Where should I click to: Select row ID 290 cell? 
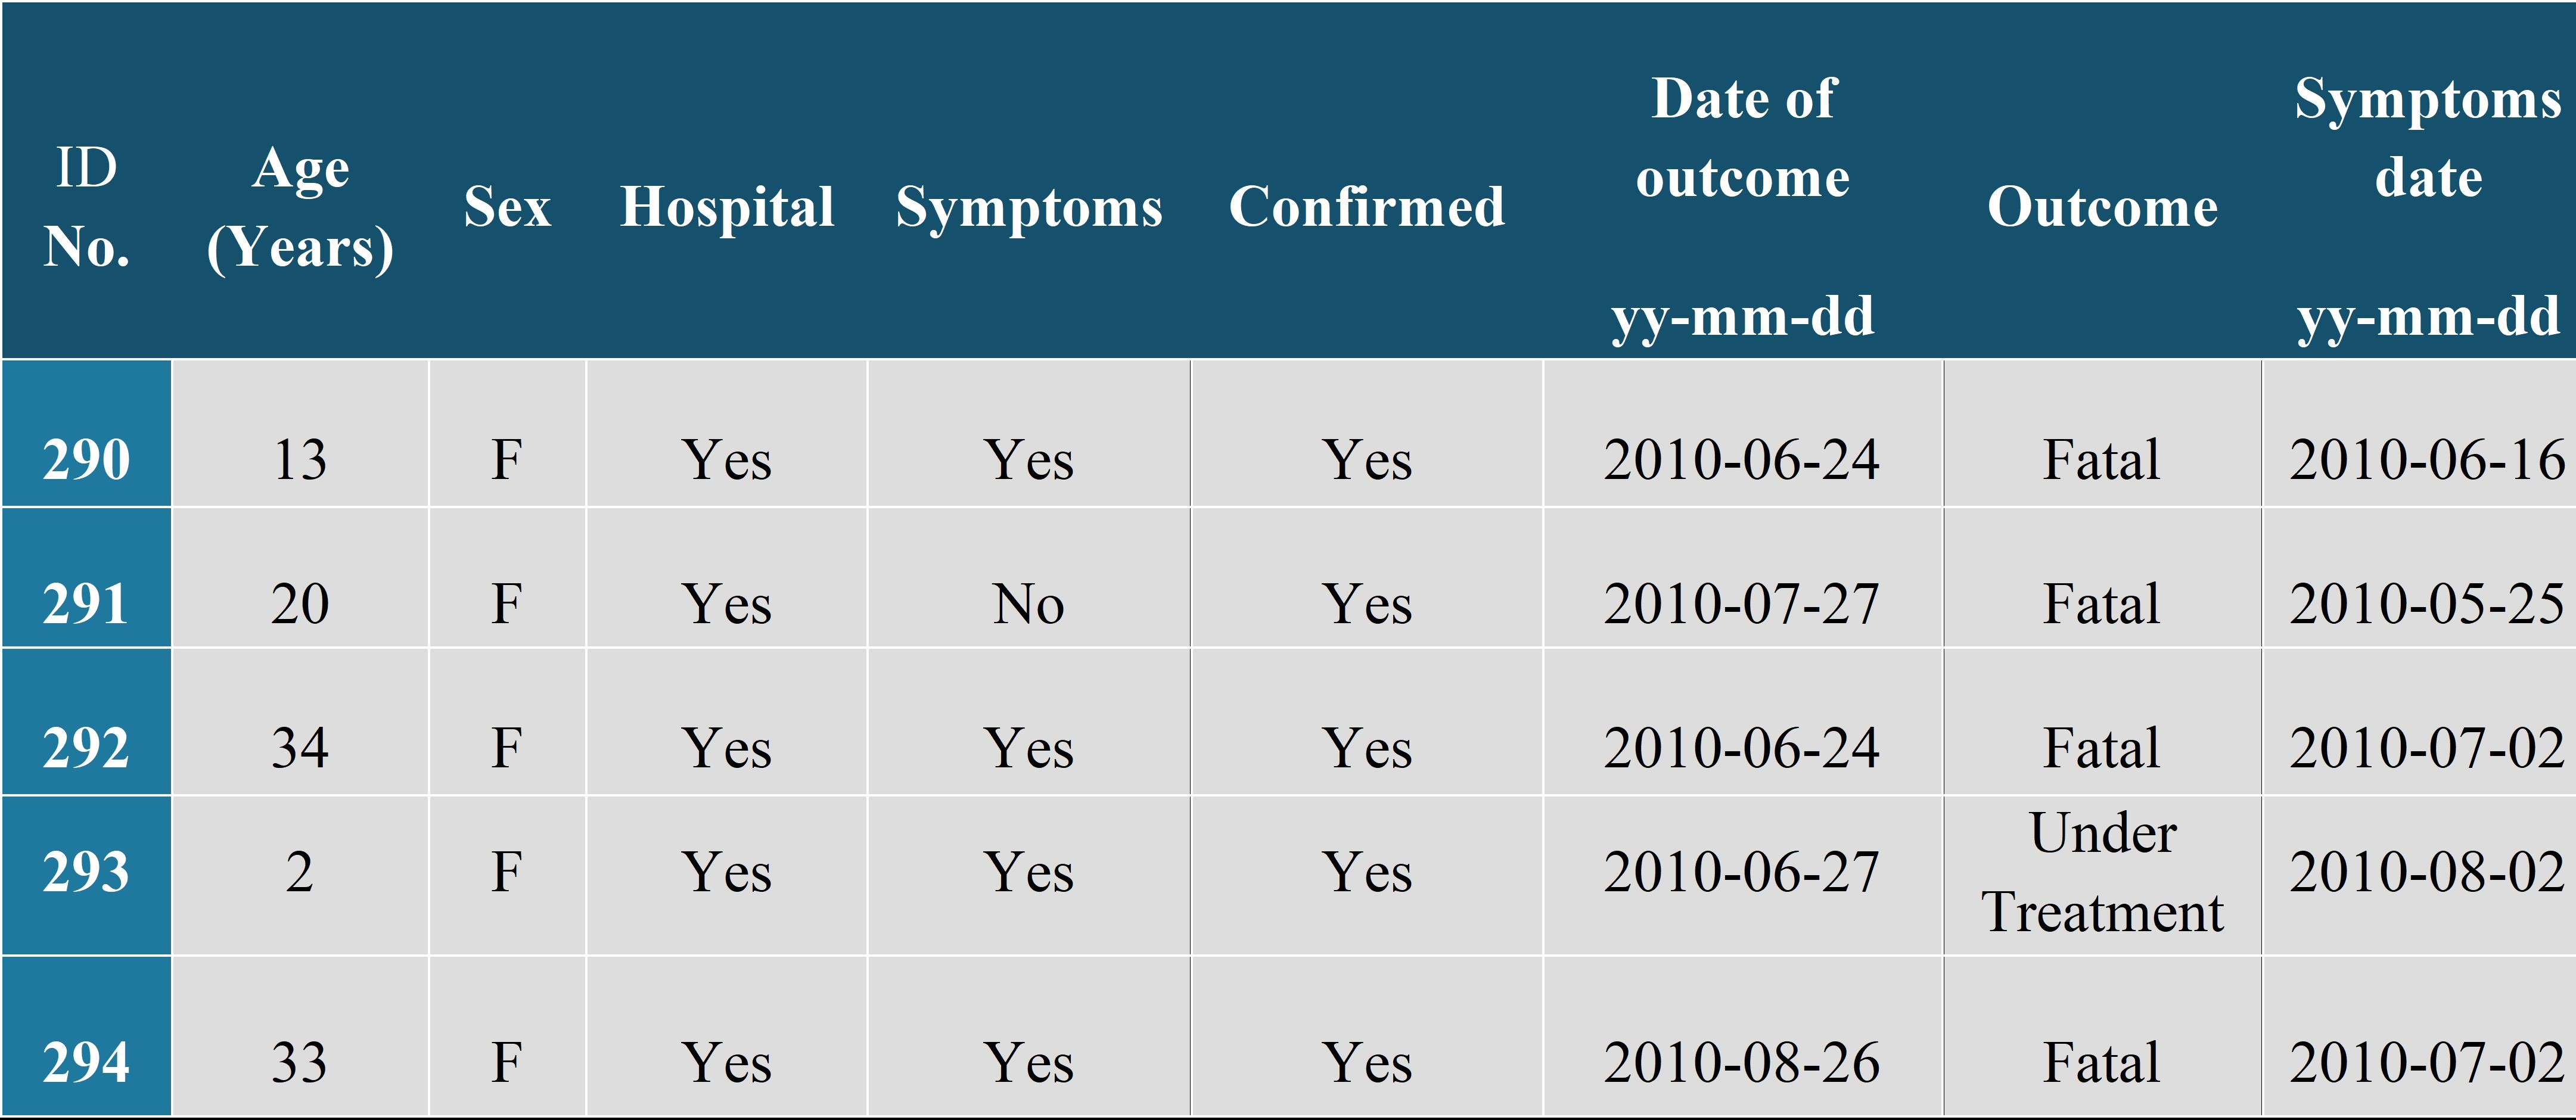click(x=86, y=458)
